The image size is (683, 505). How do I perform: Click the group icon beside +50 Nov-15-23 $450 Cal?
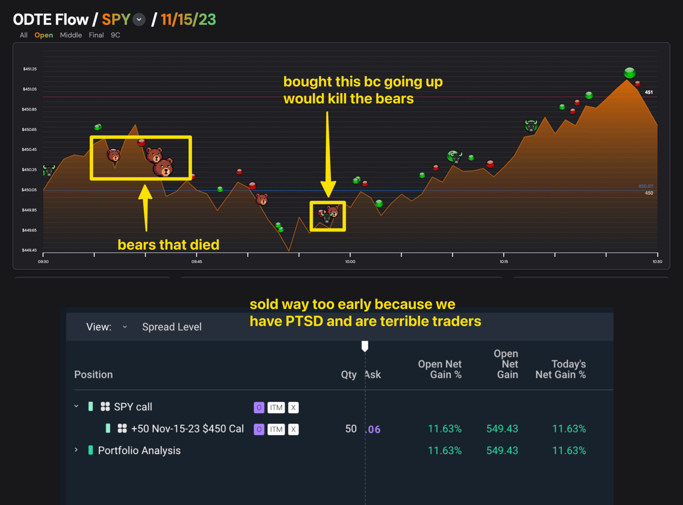coord(122,428)
